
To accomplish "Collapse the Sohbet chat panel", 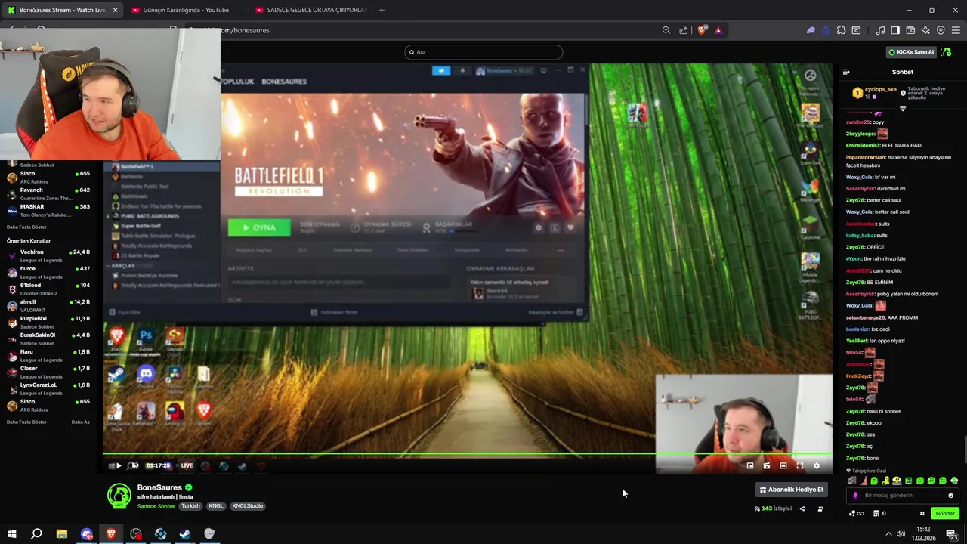I will [x=846, y=72].
